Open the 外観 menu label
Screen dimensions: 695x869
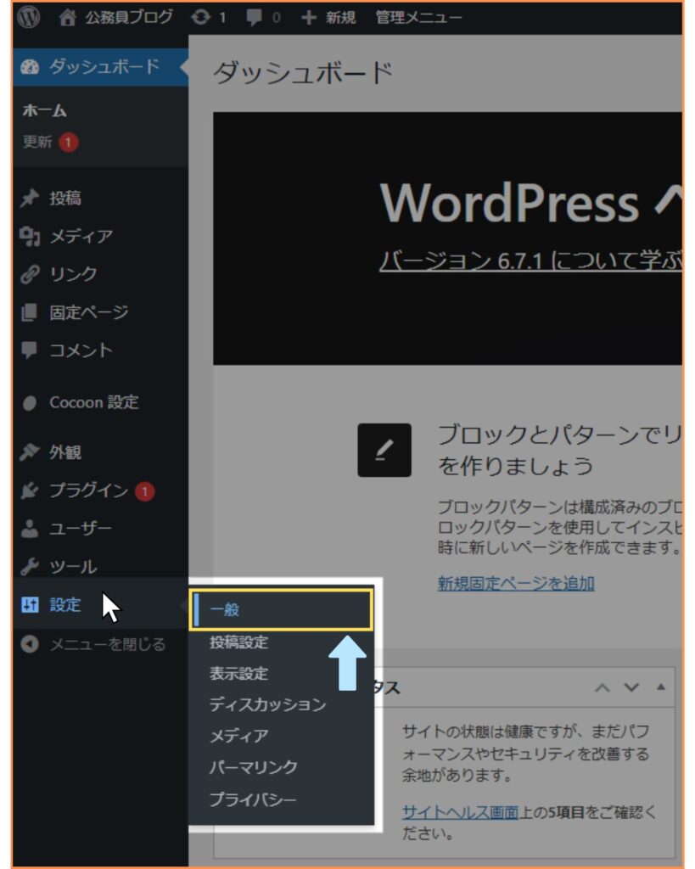coord(64,452)
